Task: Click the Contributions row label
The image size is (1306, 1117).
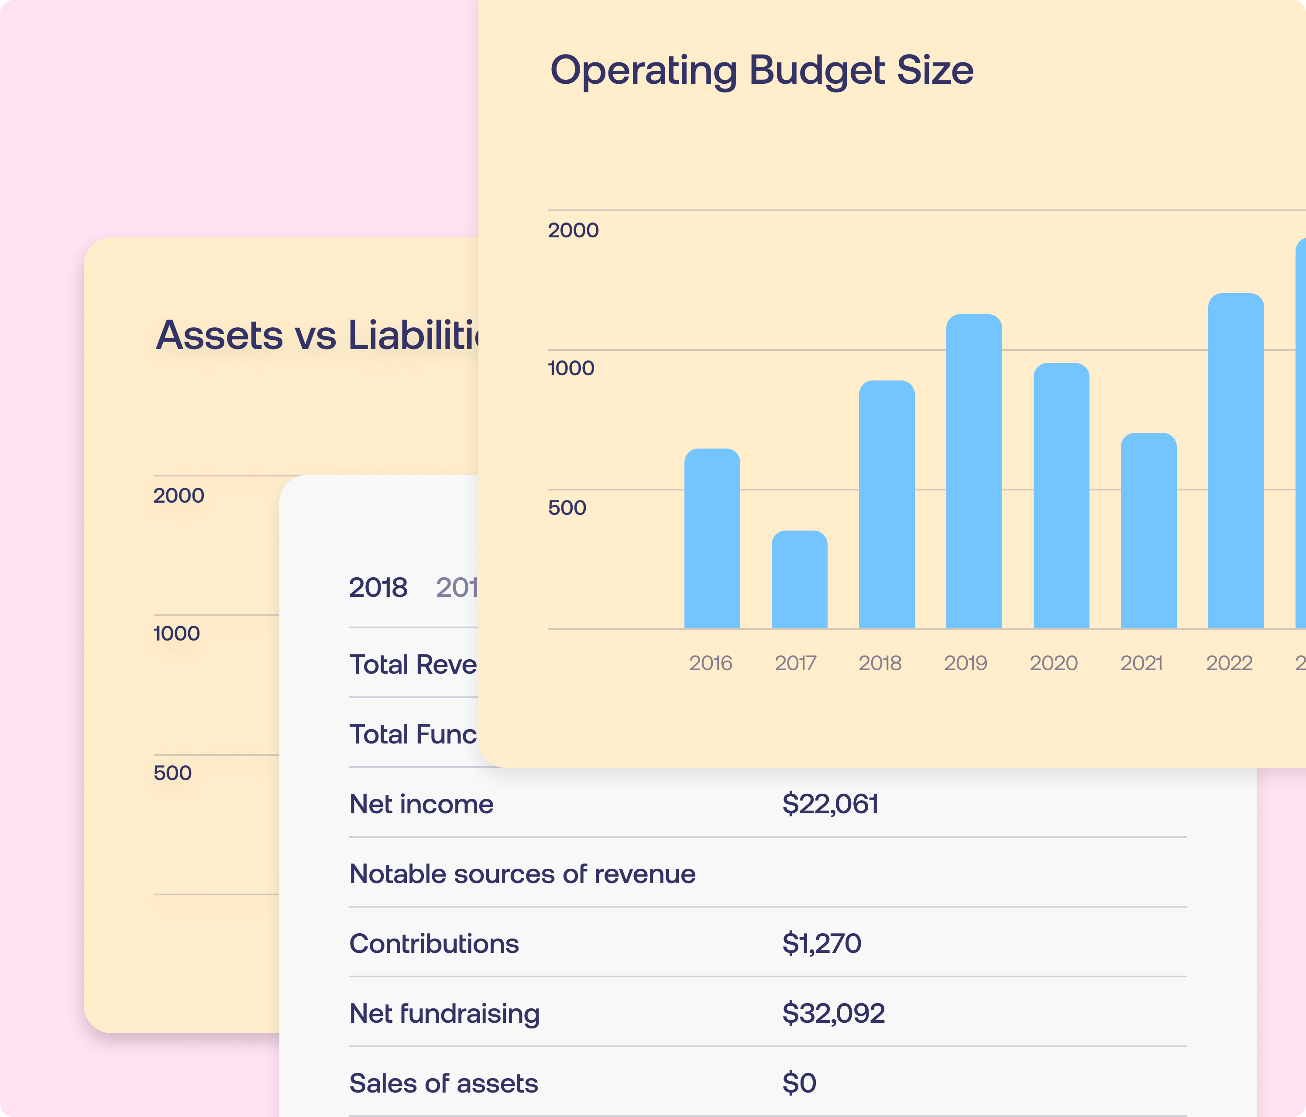Action: pyautogui.click(x=434, y=944)
